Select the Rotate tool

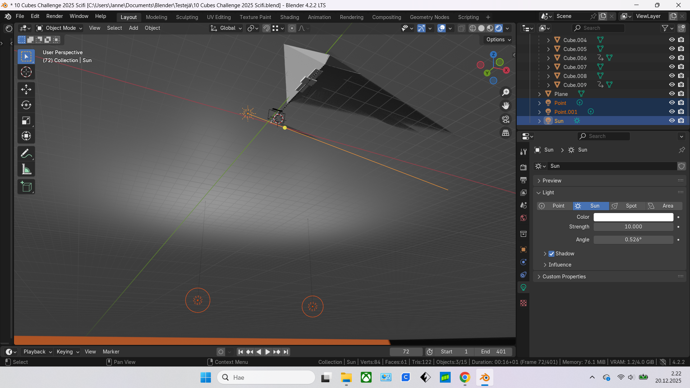point(26,105)
